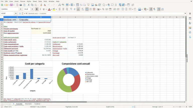Run spelling check icon
Viewport: 193px width, 108px height.
[63, 5]
